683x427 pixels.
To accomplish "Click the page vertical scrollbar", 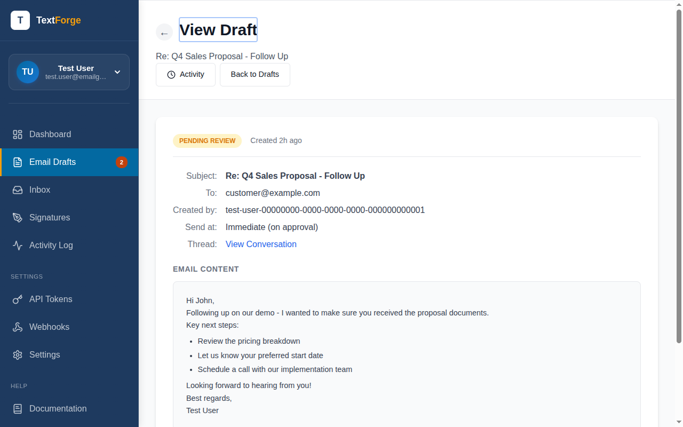I will point(679,176).
